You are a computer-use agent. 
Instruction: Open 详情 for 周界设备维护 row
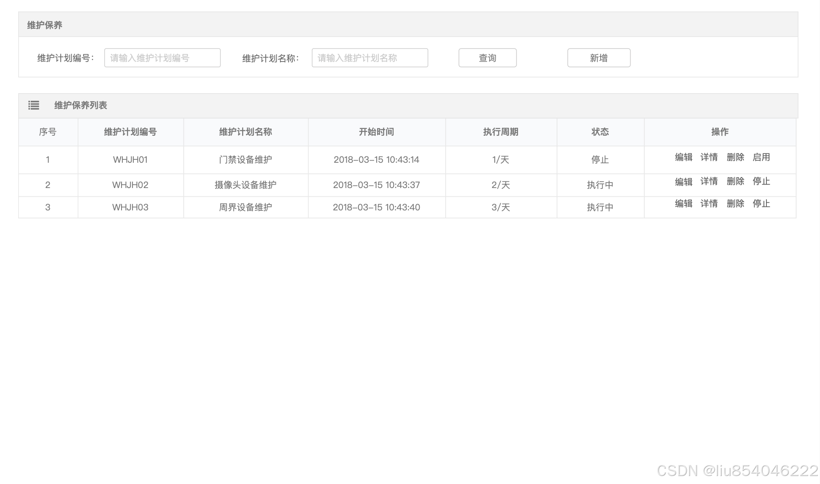[709, 204]
